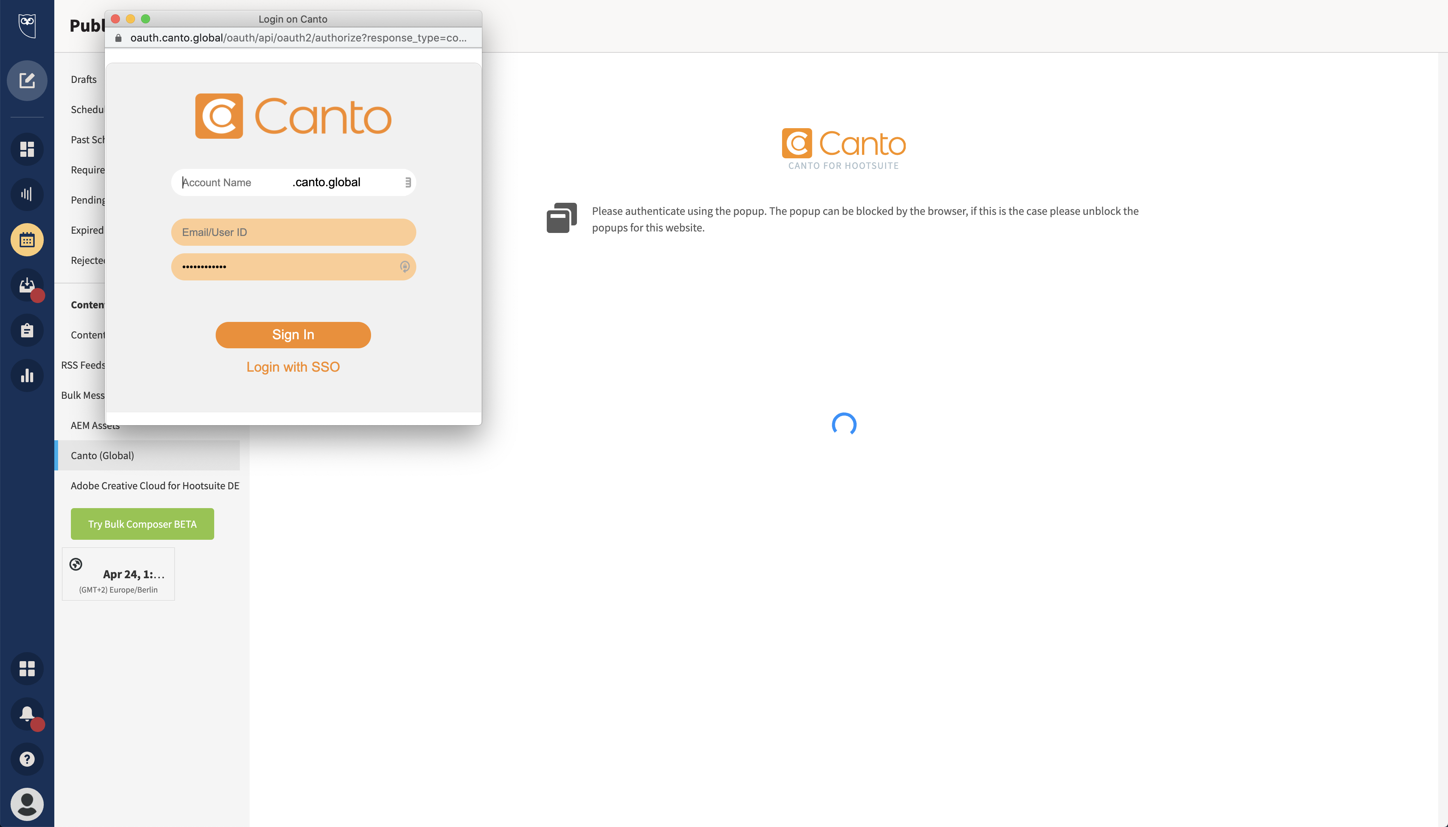The image size is (1448, 827).
Task: Open the App Directory grid icon
Action: pyautogui.click(x=27, y=669)
